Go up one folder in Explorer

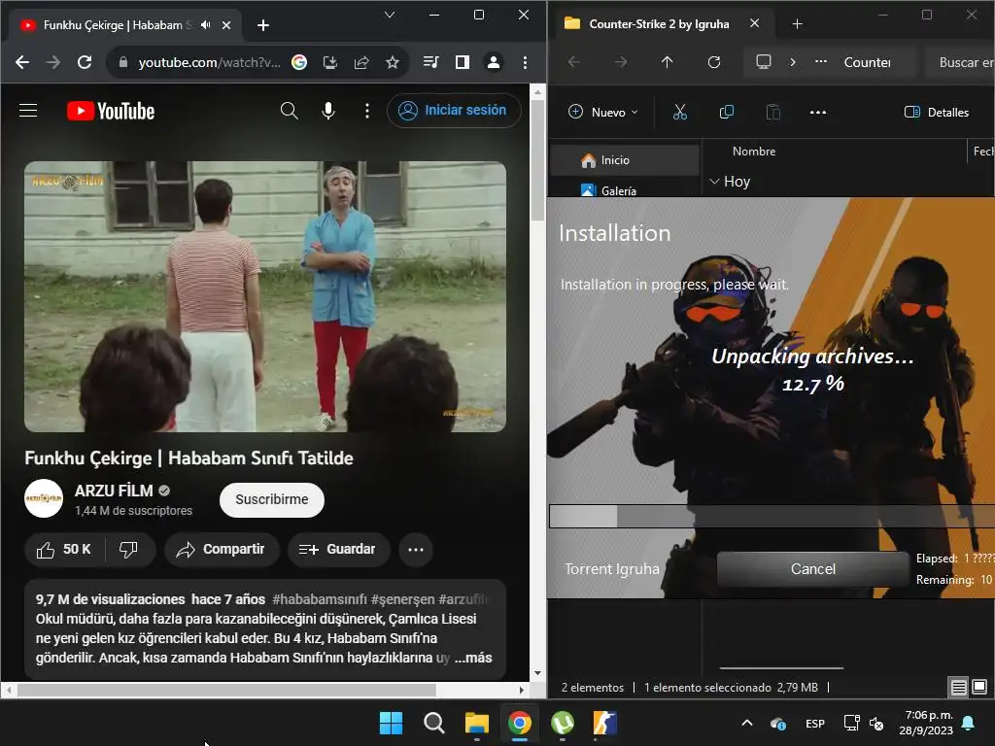pyautogui.click(x=667, y=62)
